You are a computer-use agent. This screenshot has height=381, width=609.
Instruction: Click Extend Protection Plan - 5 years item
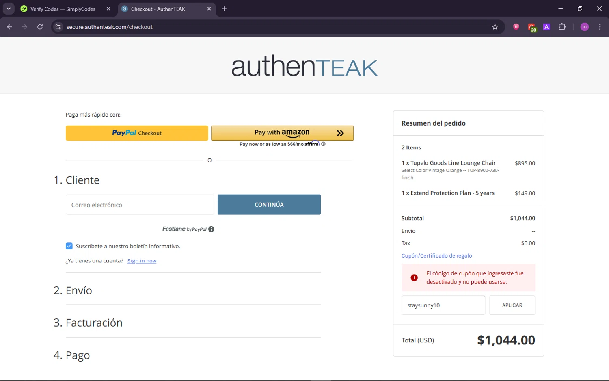(x=448, y=193)
